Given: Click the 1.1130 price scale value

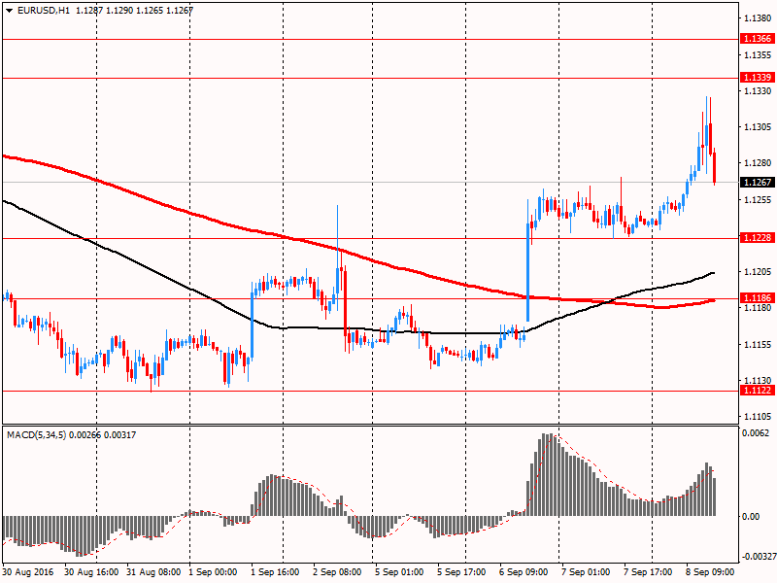Looking at the screenshot, I should tap(758, 380).
